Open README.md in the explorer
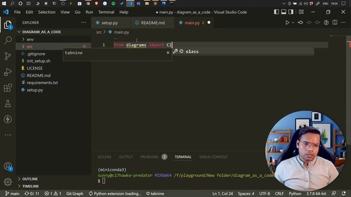This screenshot has width=351, height=197. pyautogui.click(x=38, y=76)
